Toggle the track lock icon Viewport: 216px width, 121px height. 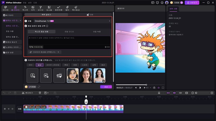click(5, 109)
